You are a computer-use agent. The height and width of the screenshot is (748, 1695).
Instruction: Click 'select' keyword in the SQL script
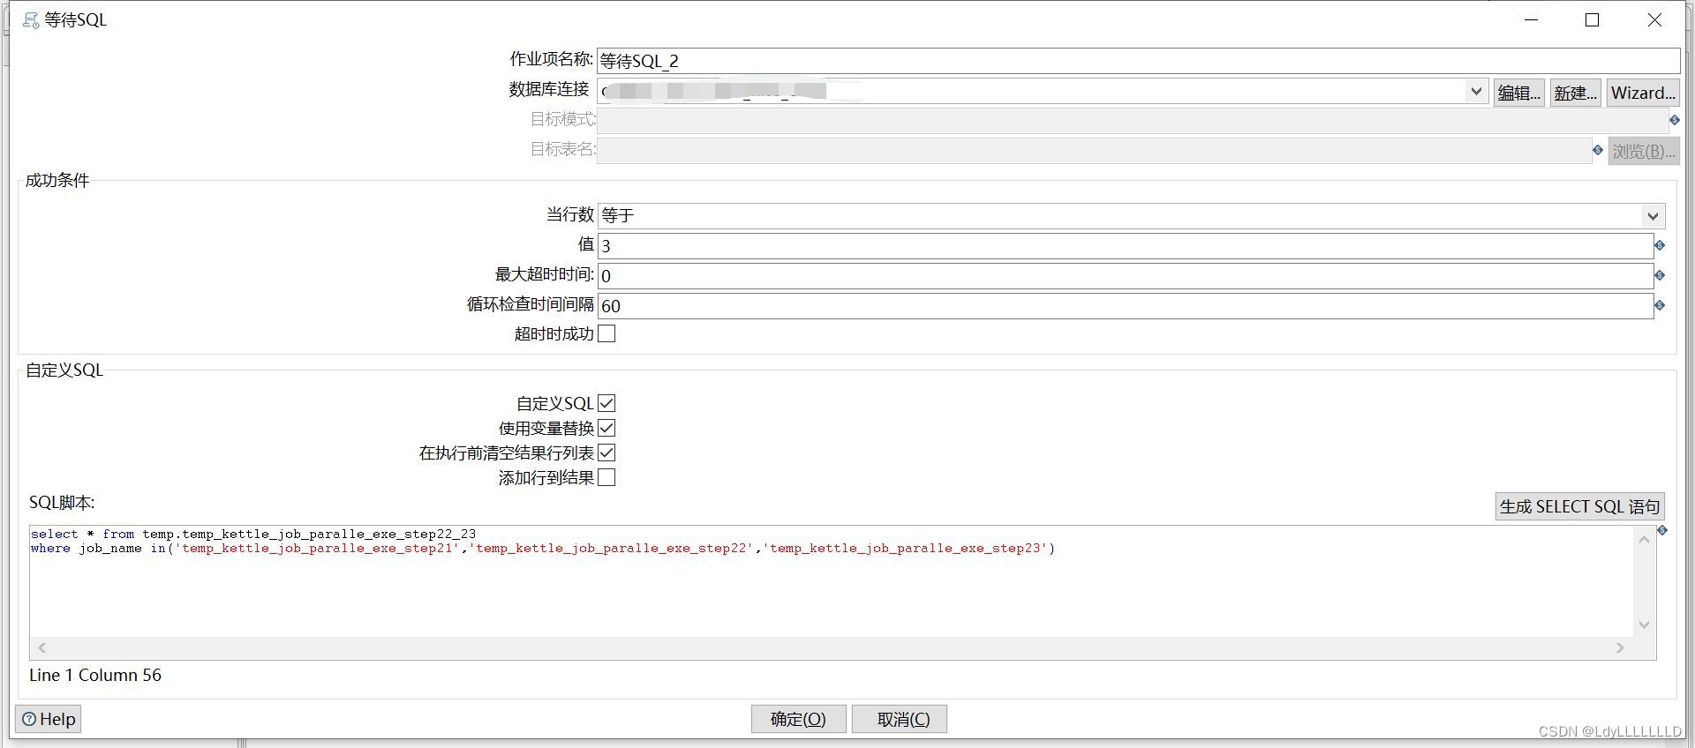coord(55,534)
